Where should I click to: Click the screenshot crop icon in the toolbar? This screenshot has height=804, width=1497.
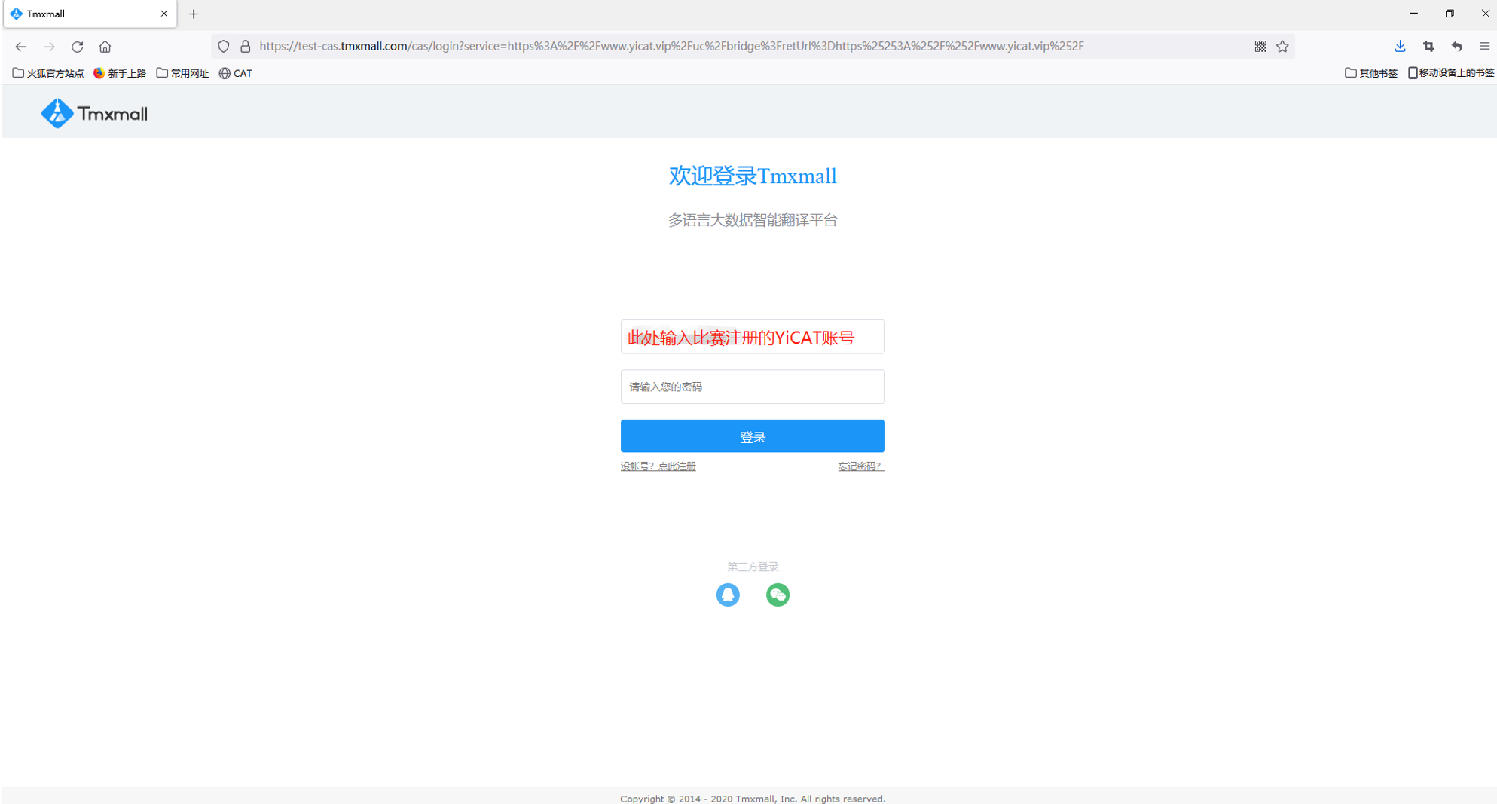click(1428, 47)
